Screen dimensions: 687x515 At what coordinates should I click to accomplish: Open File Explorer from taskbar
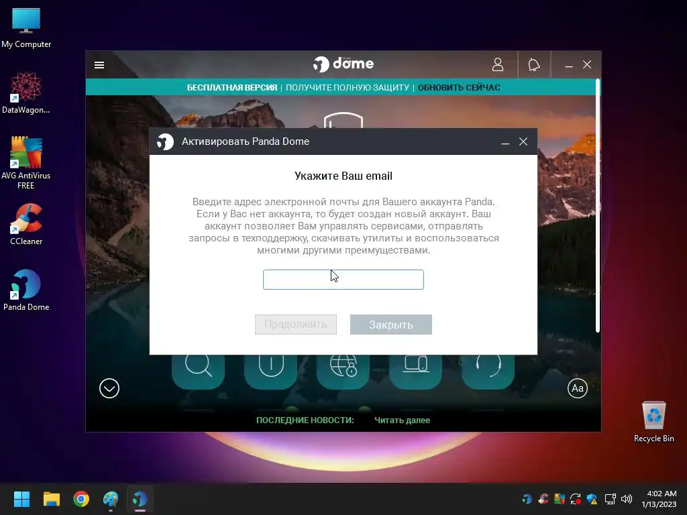[x=51, y=499]
